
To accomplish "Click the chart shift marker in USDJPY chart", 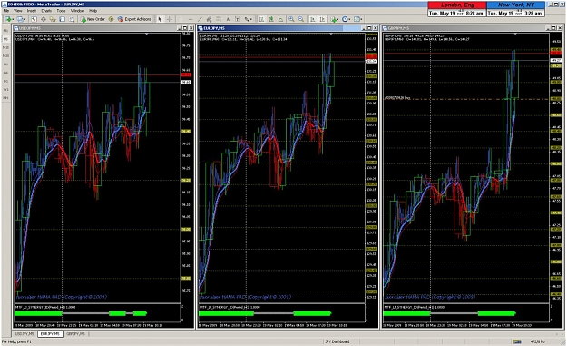I will pyautogui.click(x=146, y=34).
